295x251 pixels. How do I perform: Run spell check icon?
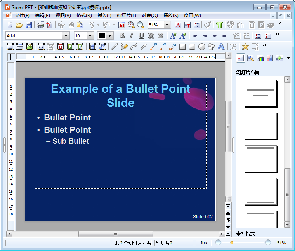231,25
